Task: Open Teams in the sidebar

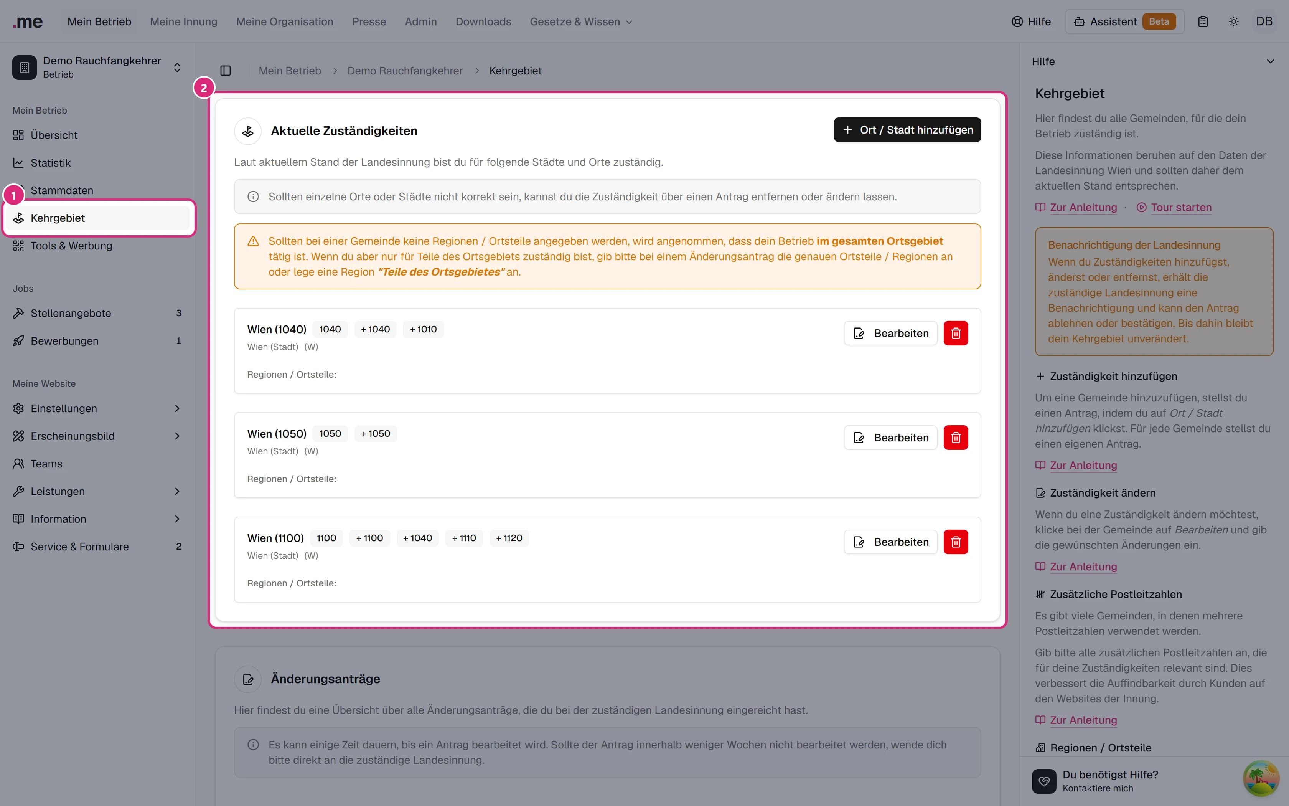Action: coord(99,464)
